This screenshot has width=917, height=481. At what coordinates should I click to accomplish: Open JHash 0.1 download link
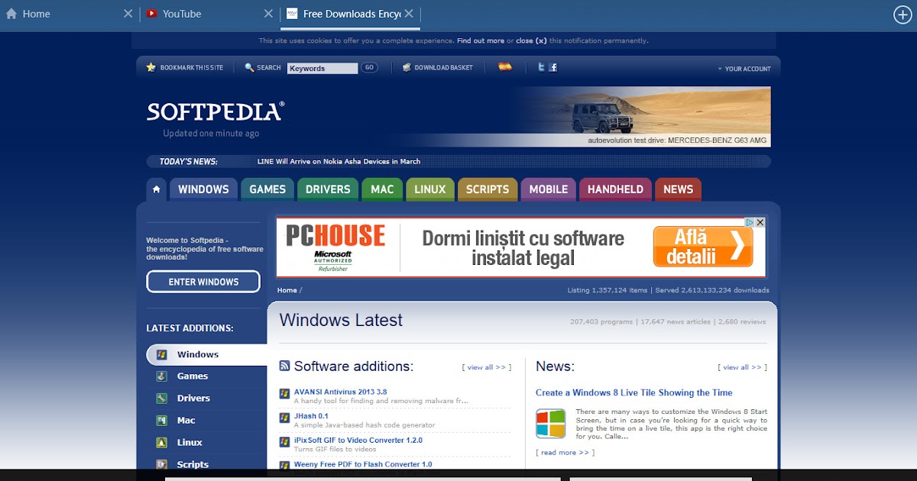coord(311,416)
